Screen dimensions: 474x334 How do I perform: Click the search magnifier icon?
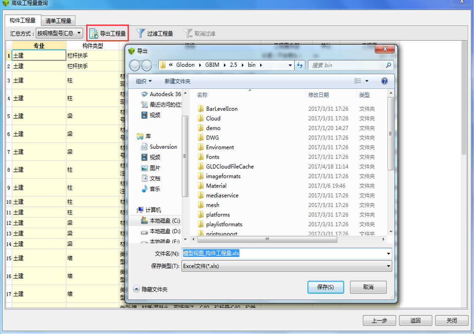388,65
